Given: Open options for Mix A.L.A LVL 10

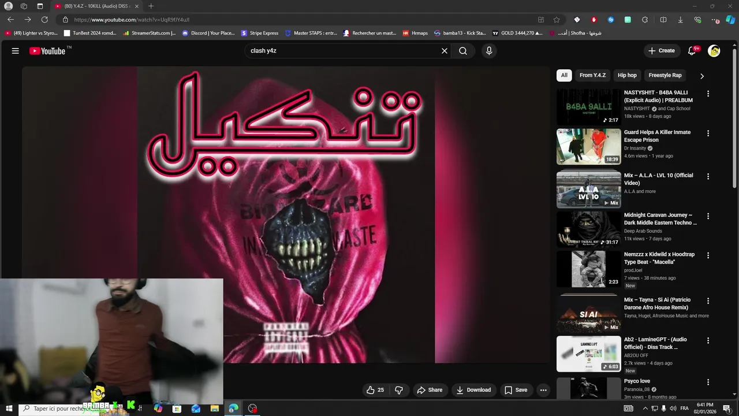Looking at the screenshot, I should [x=708, y=177].
